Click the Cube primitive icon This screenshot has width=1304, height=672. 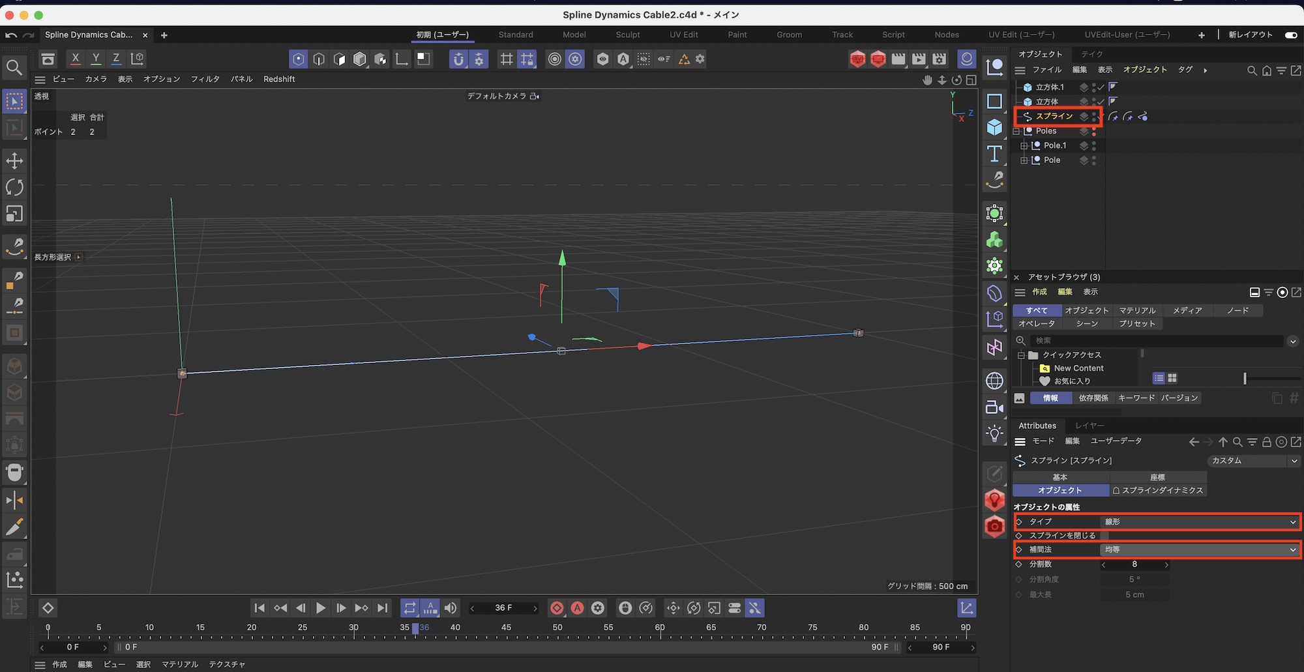994,127
